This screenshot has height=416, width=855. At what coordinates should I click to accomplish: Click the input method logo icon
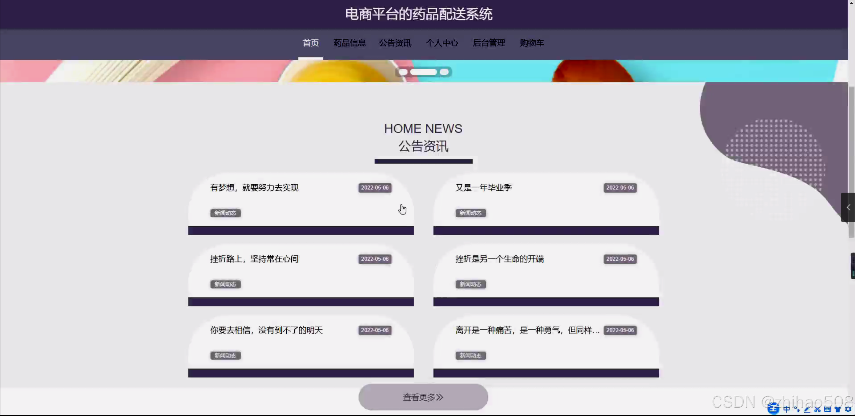point(773,409)
